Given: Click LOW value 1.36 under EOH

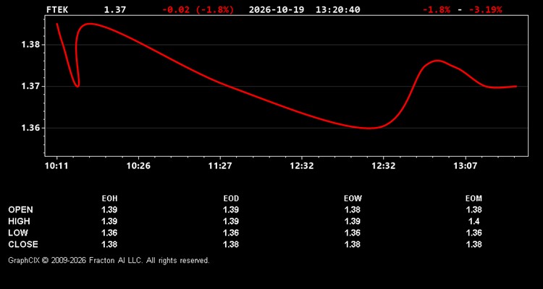Looking at the screenshot, I should click(x=109, y=233).
